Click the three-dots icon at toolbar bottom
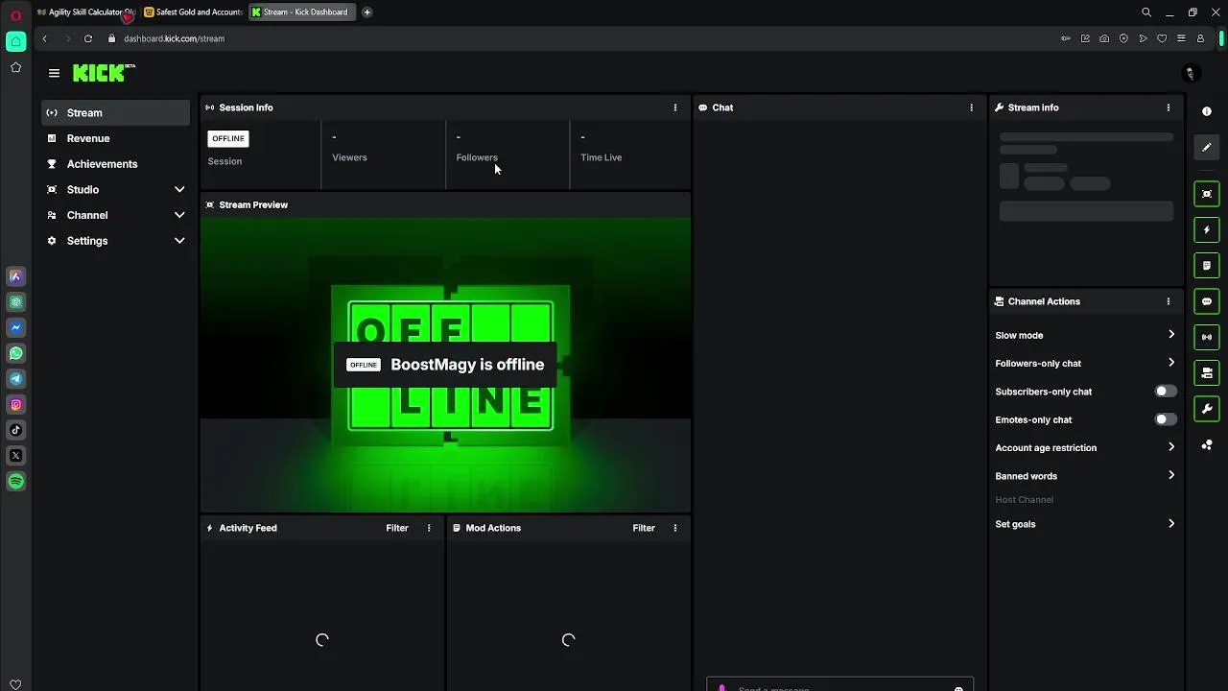1228x691 pixels. click(x=1207, y=445)
